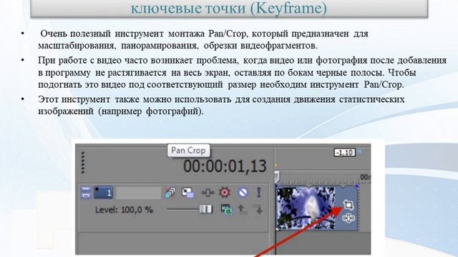
Task: Click the Level slider handle
Action: [x=205, y=209]
